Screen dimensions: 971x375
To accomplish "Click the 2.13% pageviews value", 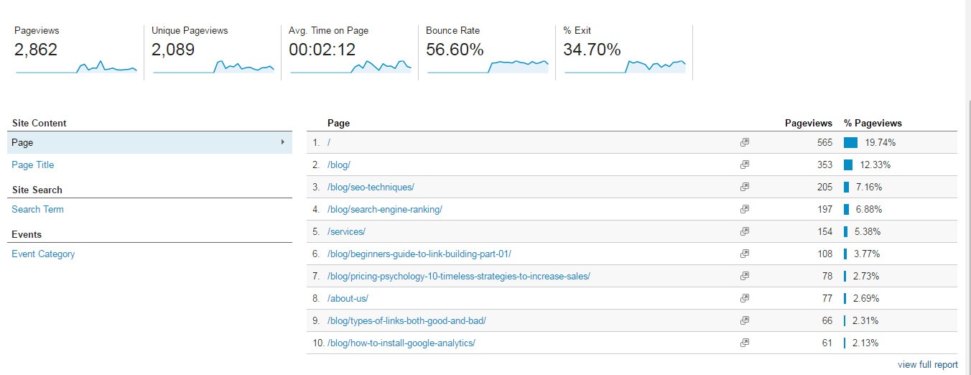I will (x=865, y=343).
